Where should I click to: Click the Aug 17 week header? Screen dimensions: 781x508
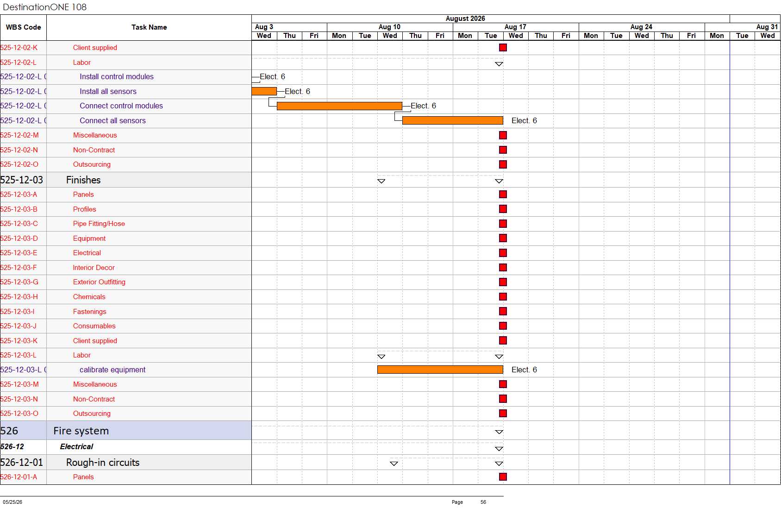(x=515, y=27)
